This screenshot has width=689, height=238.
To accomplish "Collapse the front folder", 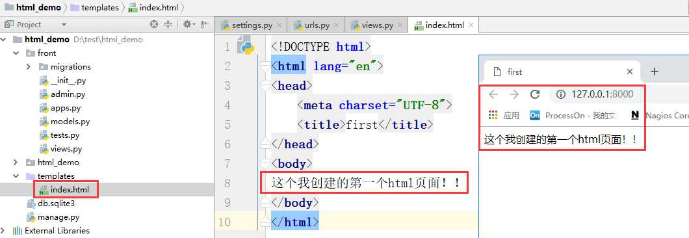I will click(16, 53).
